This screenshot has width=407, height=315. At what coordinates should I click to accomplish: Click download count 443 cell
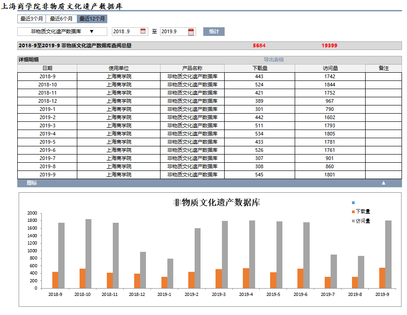click(259, 76)
